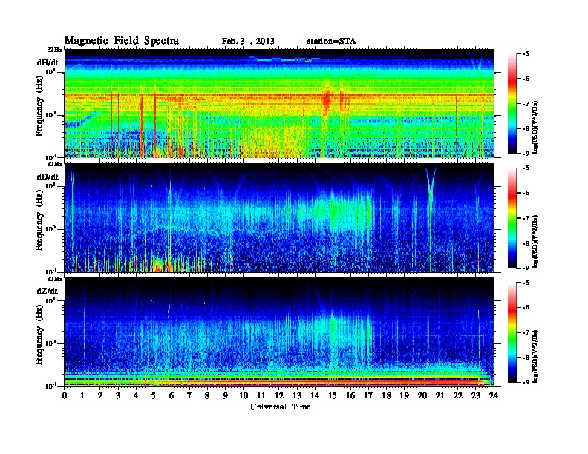Viewport: 588px width, 454px height.
Task: Click the '-9' tick on dH/dt color bar
Action: pyautogui.click(x=526, y=154)
